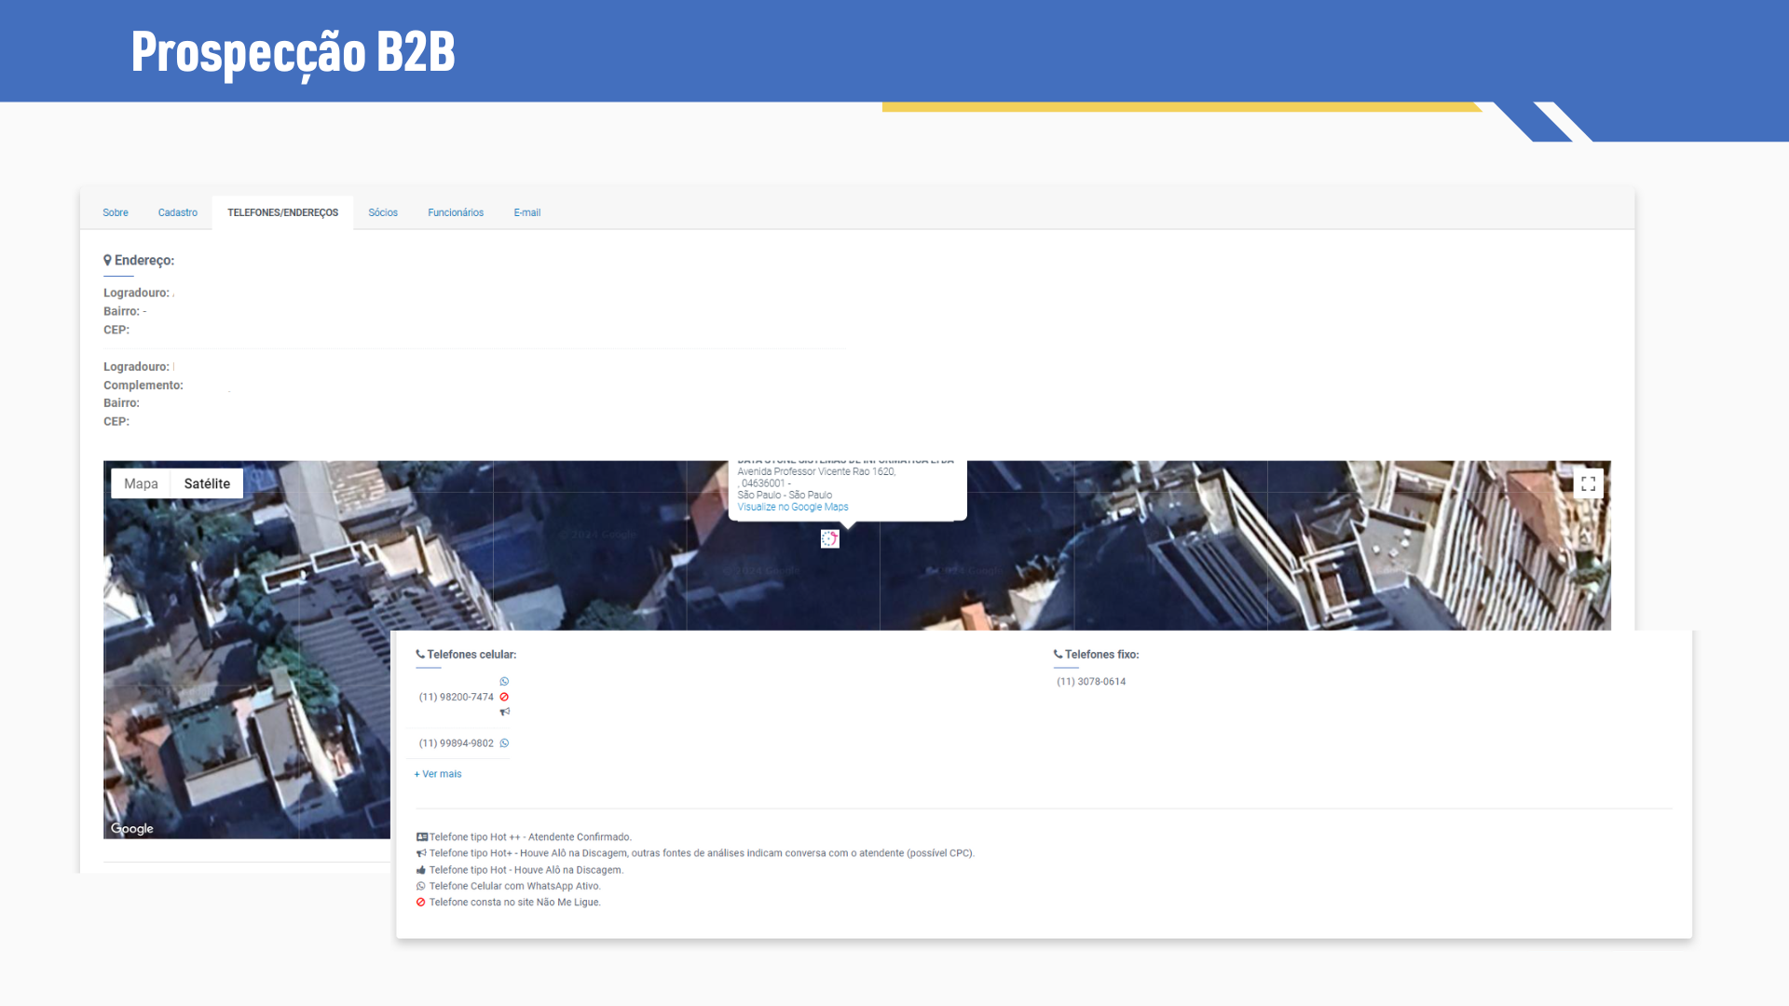Click the Google logo on the map

[132, 828]
